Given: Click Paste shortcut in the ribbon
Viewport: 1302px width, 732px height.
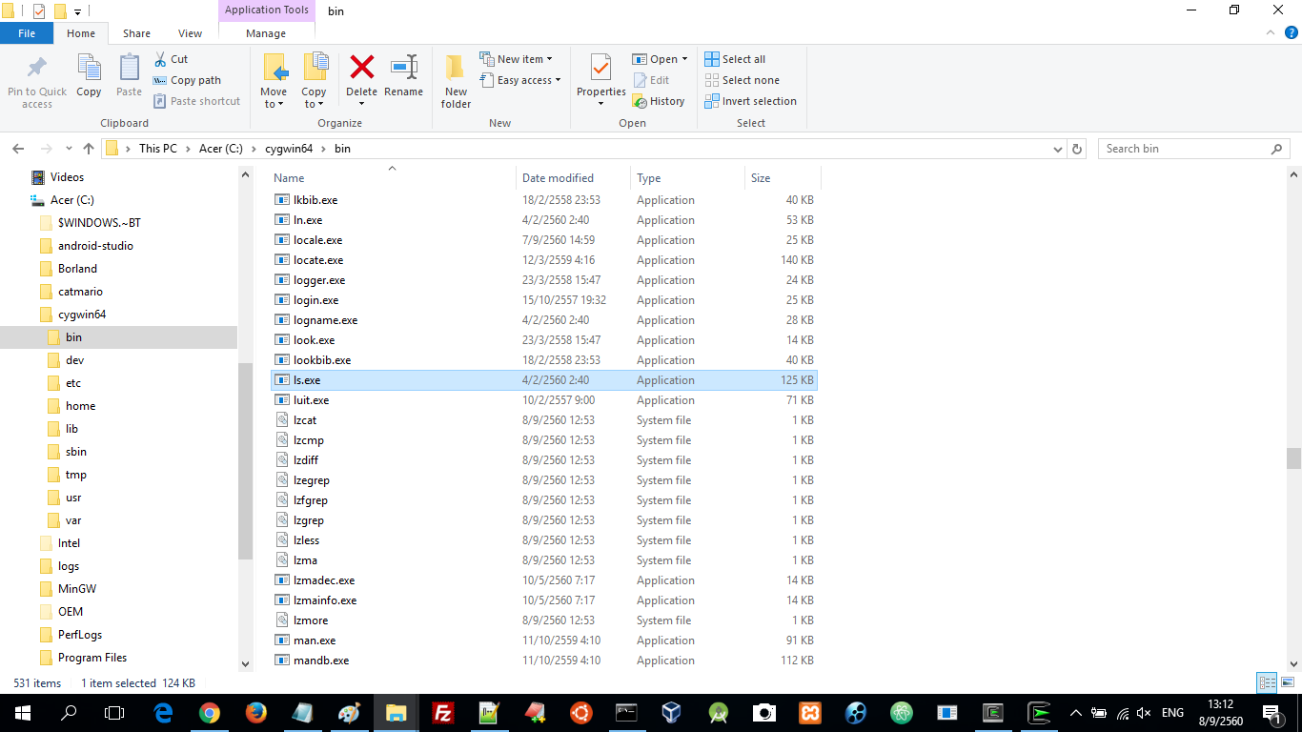Looking at the screenshot, I should tap(196, 101).
